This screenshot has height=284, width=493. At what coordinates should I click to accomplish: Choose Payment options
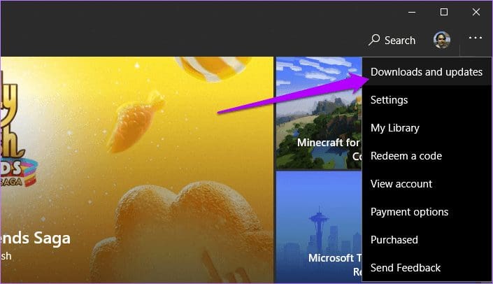(427, 212)
